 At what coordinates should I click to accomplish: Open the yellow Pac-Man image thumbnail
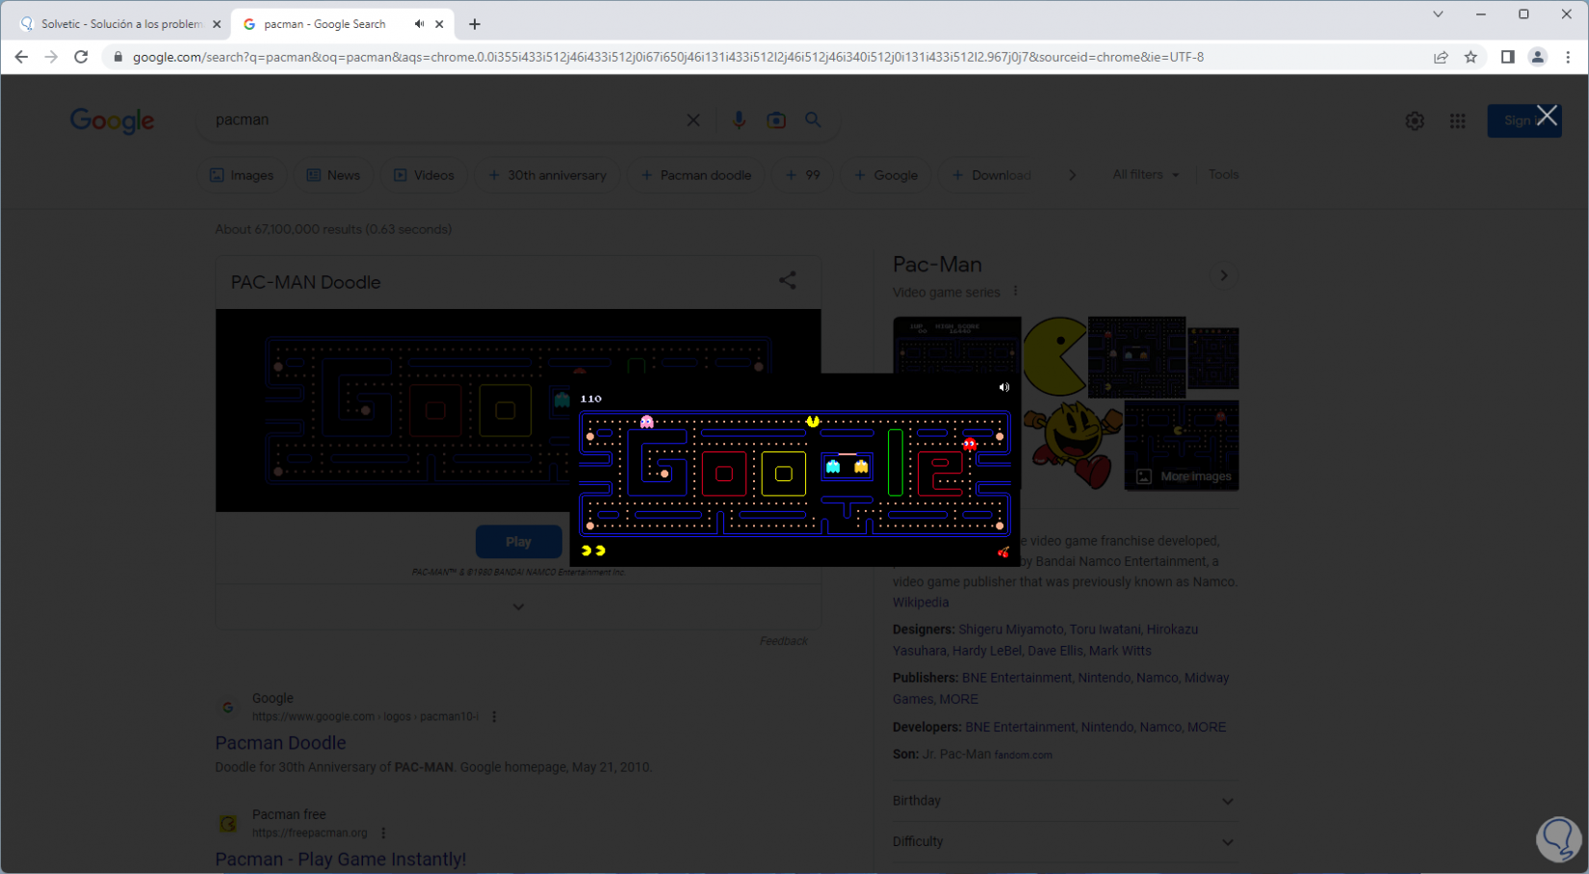[x=1055, y=356]
